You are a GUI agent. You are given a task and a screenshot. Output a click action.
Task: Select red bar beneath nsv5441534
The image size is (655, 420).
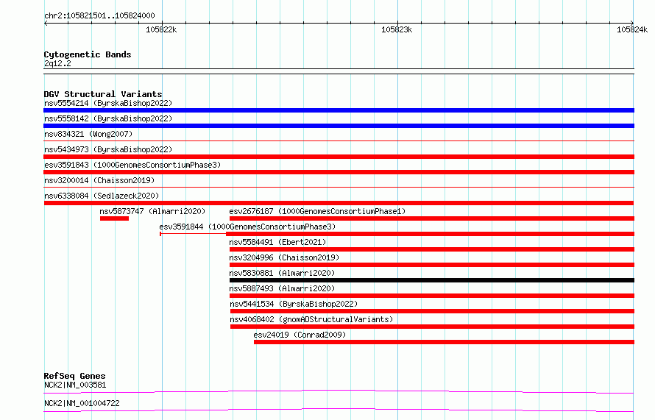432,311
